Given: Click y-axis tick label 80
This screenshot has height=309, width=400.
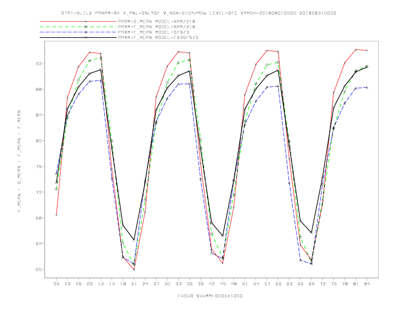Looking at the screenshot, I should [38, 141].
